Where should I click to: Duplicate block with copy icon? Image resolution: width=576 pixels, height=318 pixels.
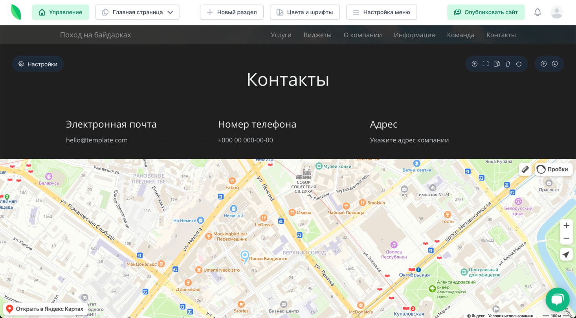(497, 64)
